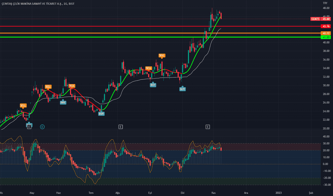Click the BUY signal label near Eyl

pyautogui.click(x=153, y=85)
